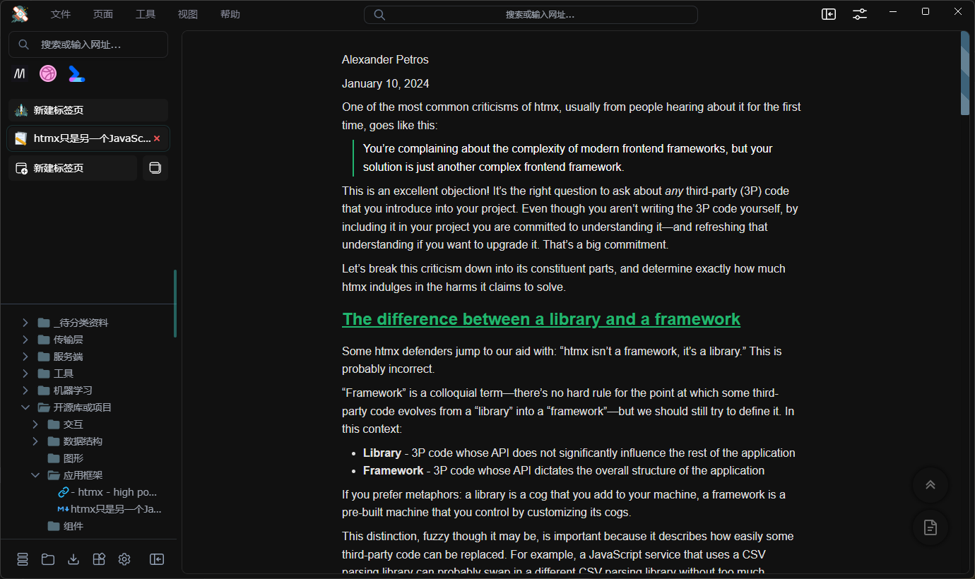Open the 文件 menu
The image size is (975, 579).
[x=61, y=14]
